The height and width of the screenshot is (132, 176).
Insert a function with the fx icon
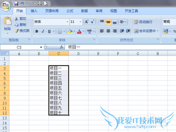pyautogui.click(x=62, y=47)
